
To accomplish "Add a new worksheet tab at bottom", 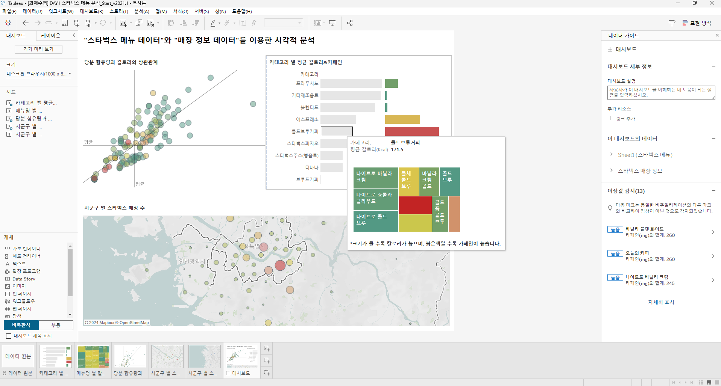I will (x=267, y=348).
